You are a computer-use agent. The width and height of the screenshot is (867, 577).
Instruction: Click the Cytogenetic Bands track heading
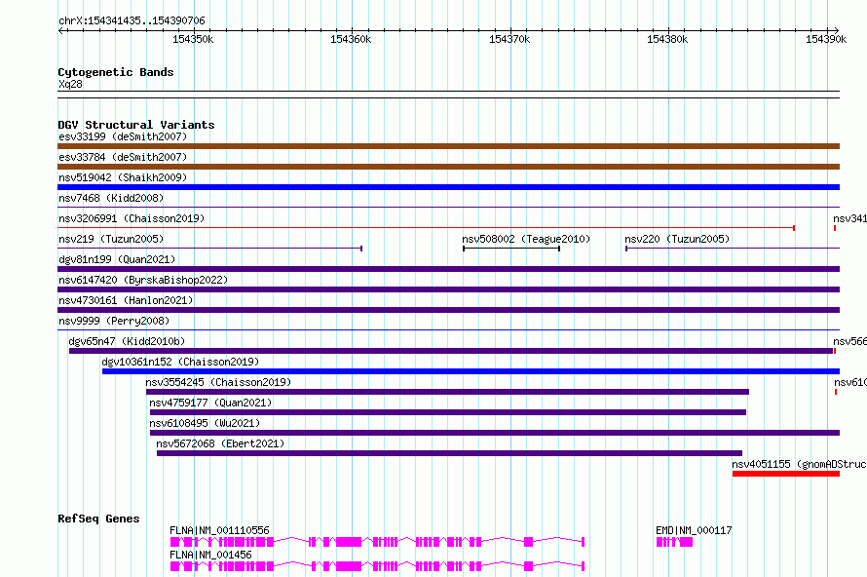(116, 72)
